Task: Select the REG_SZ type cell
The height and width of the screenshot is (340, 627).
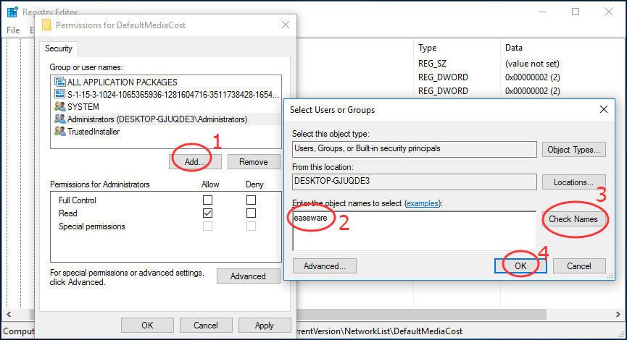Action: pos(432,64)
